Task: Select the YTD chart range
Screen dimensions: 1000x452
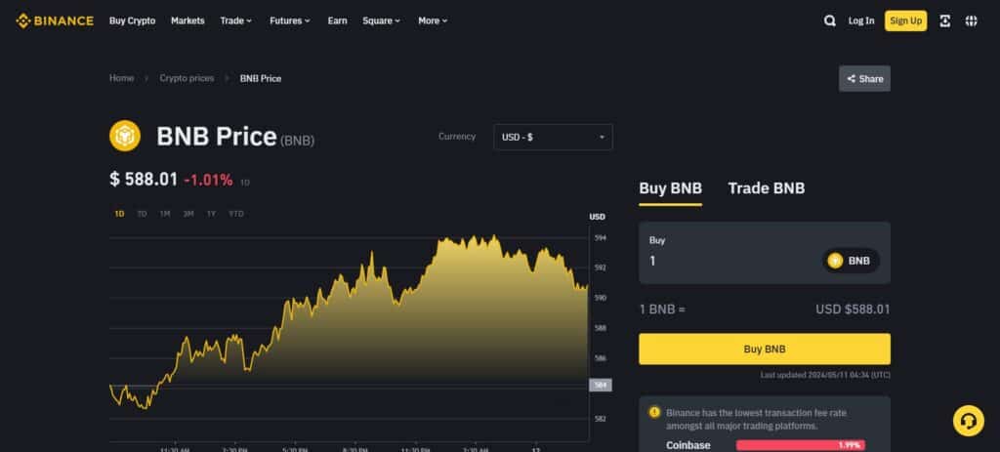Action: [236, 214]
